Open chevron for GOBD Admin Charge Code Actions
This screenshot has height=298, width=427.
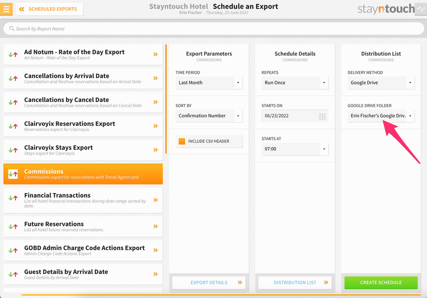pos(155,250)
